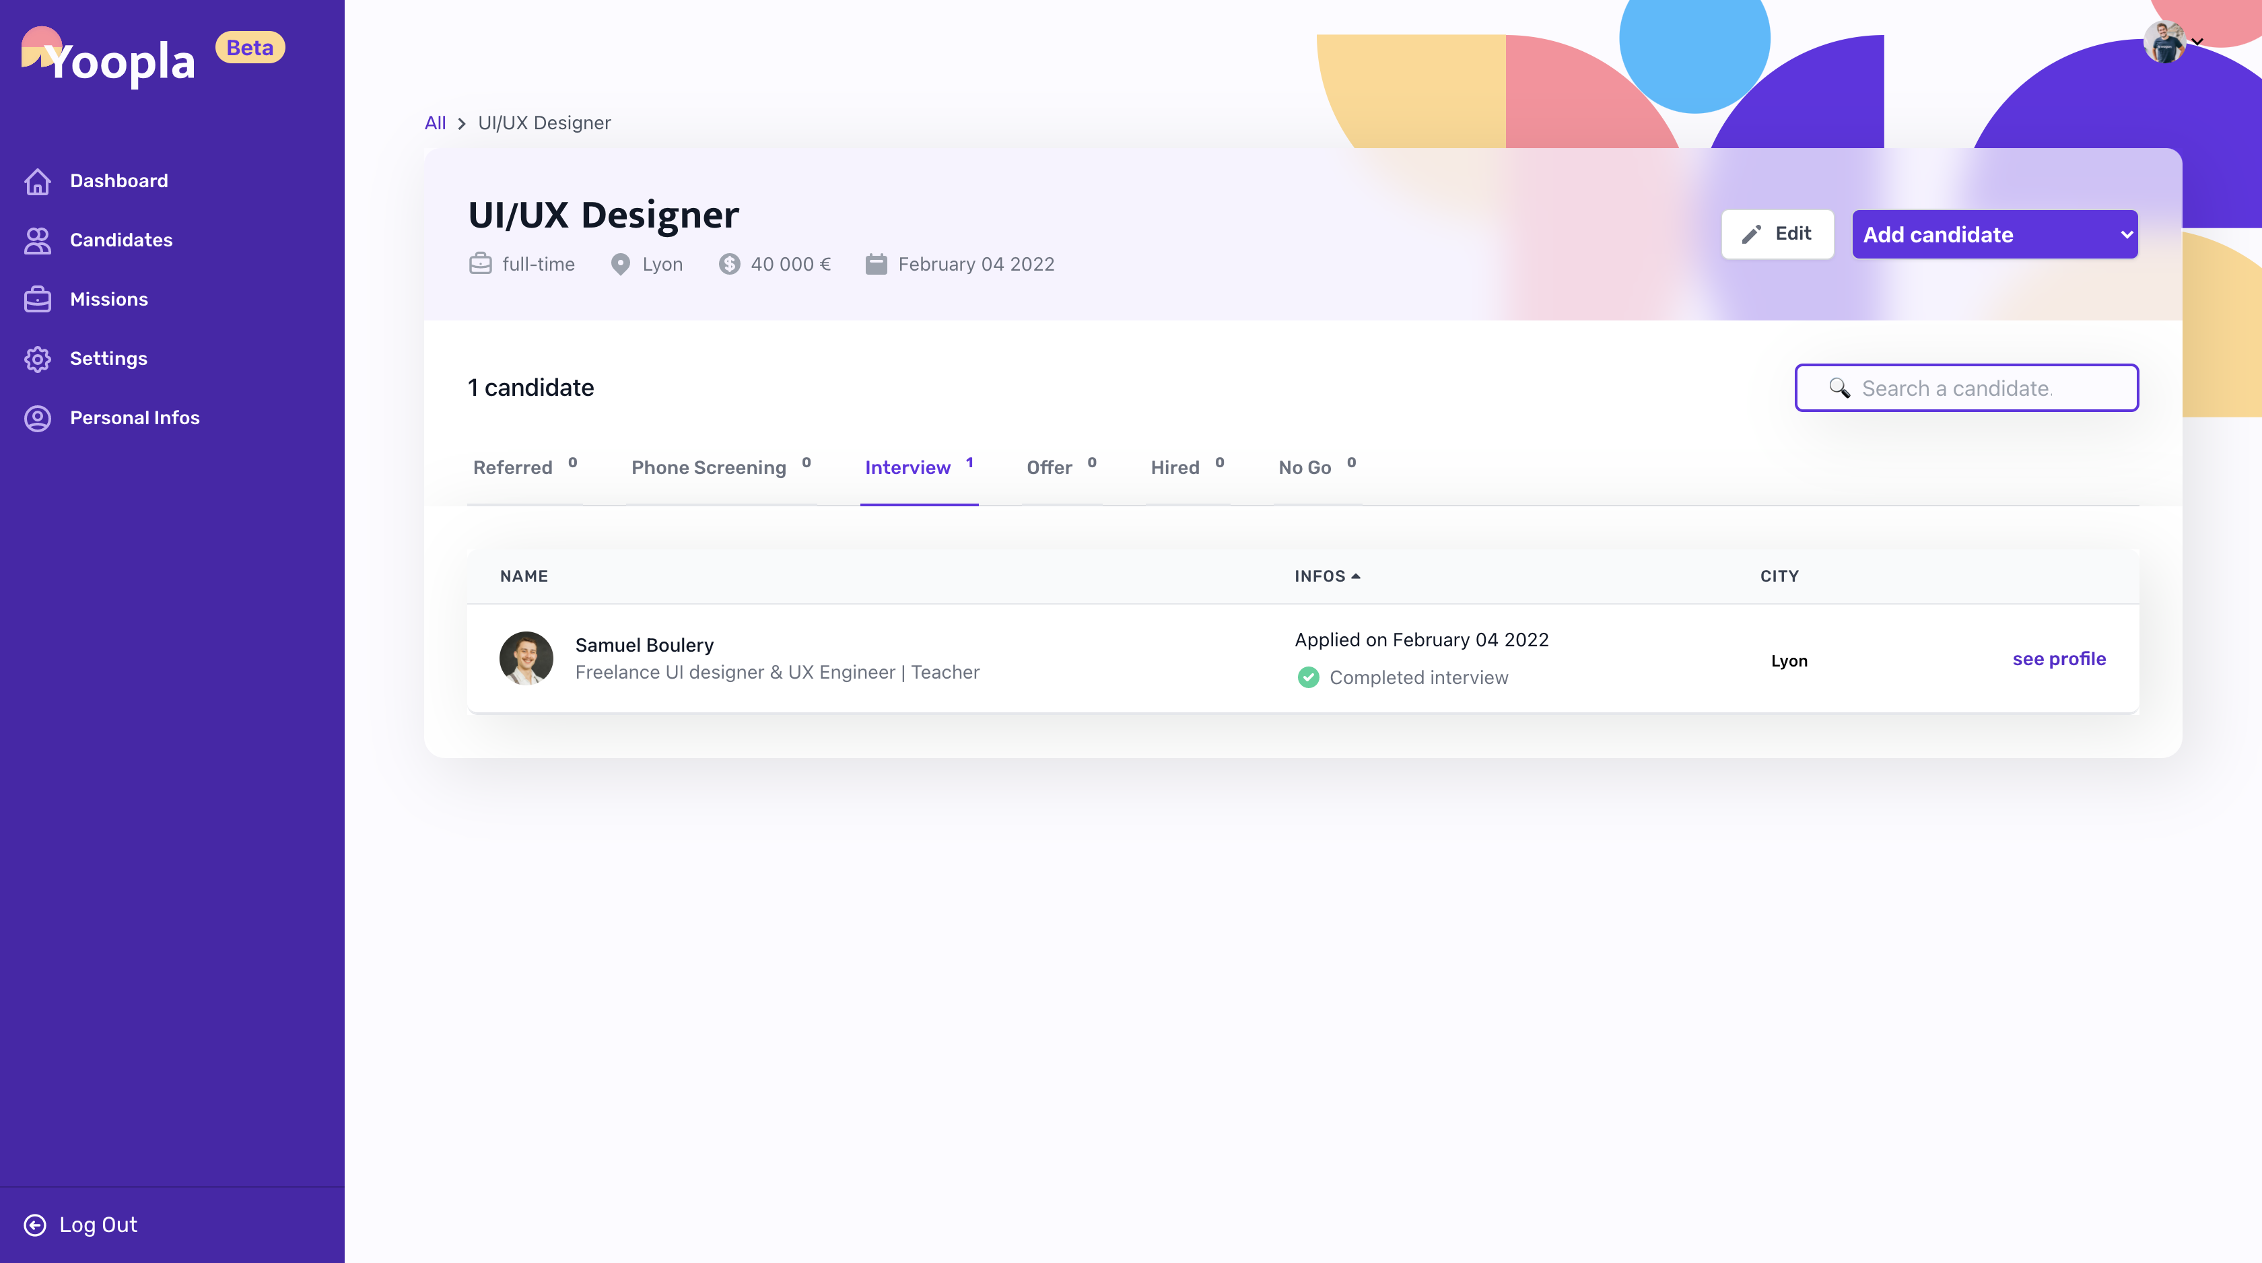The image size is (2262, 1263).
Task: Click the Missions briefcase icon
Action: (38, 300)
